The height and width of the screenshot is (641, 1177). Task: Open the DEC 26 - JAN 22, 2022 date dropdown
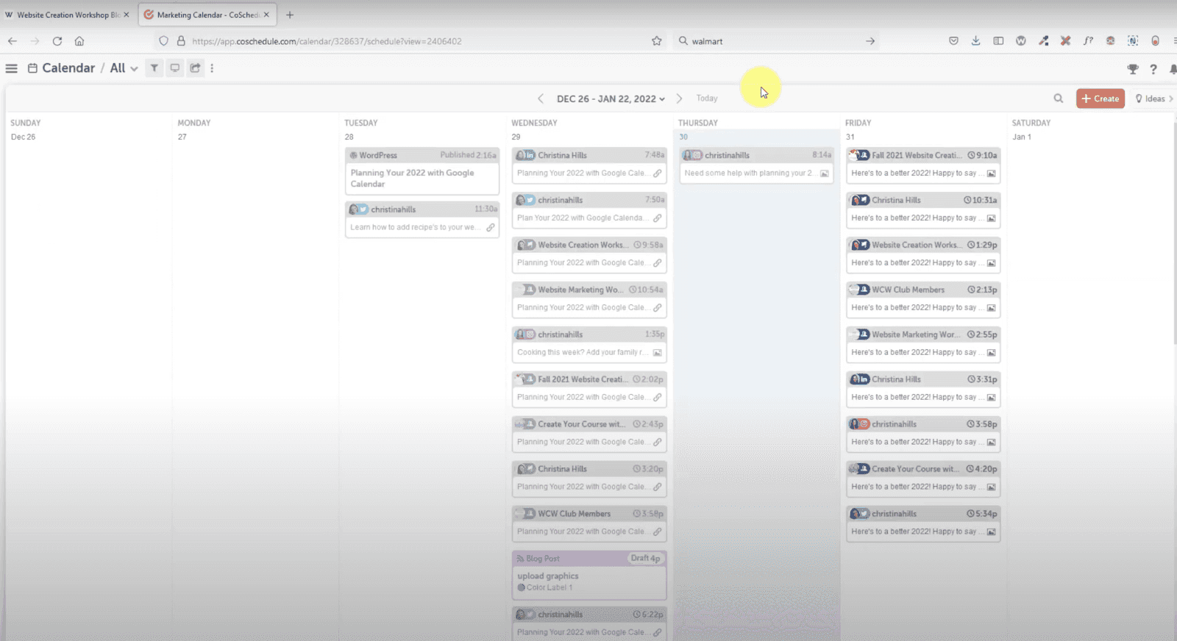tap(611, 99)
